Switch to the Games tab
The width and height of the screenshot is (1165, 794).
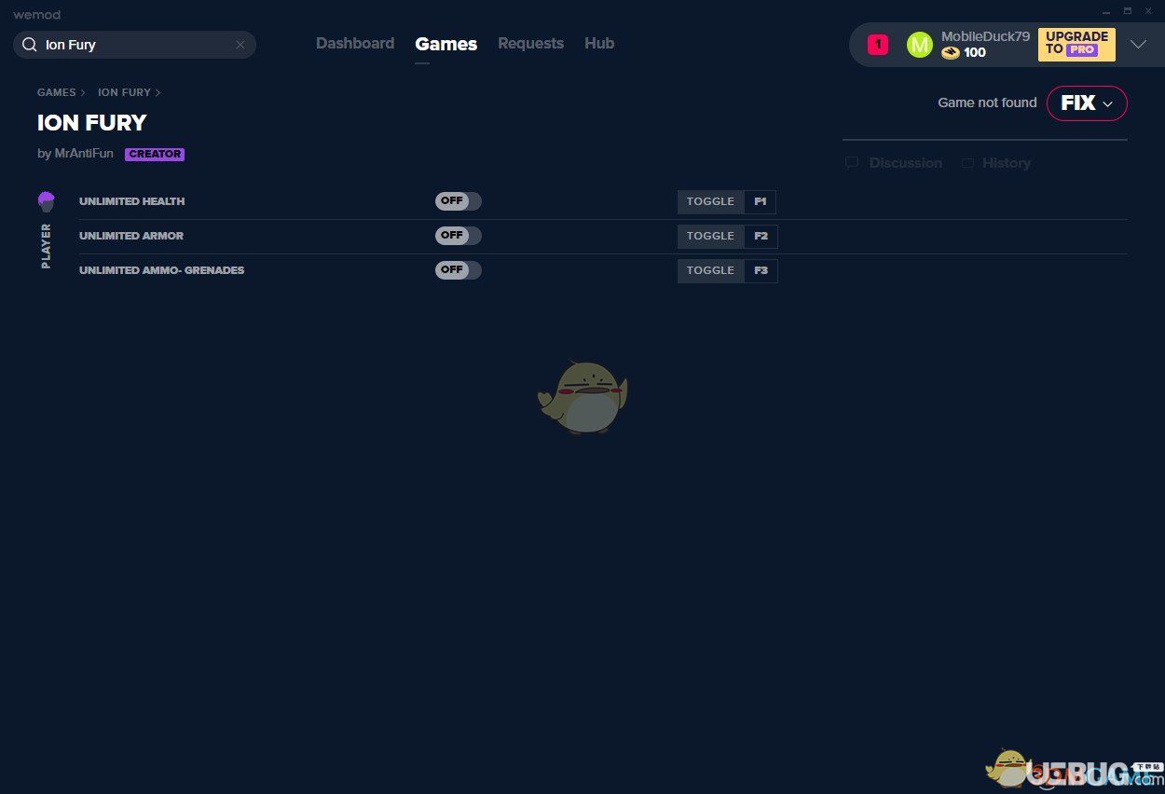(x=446, y=44)
